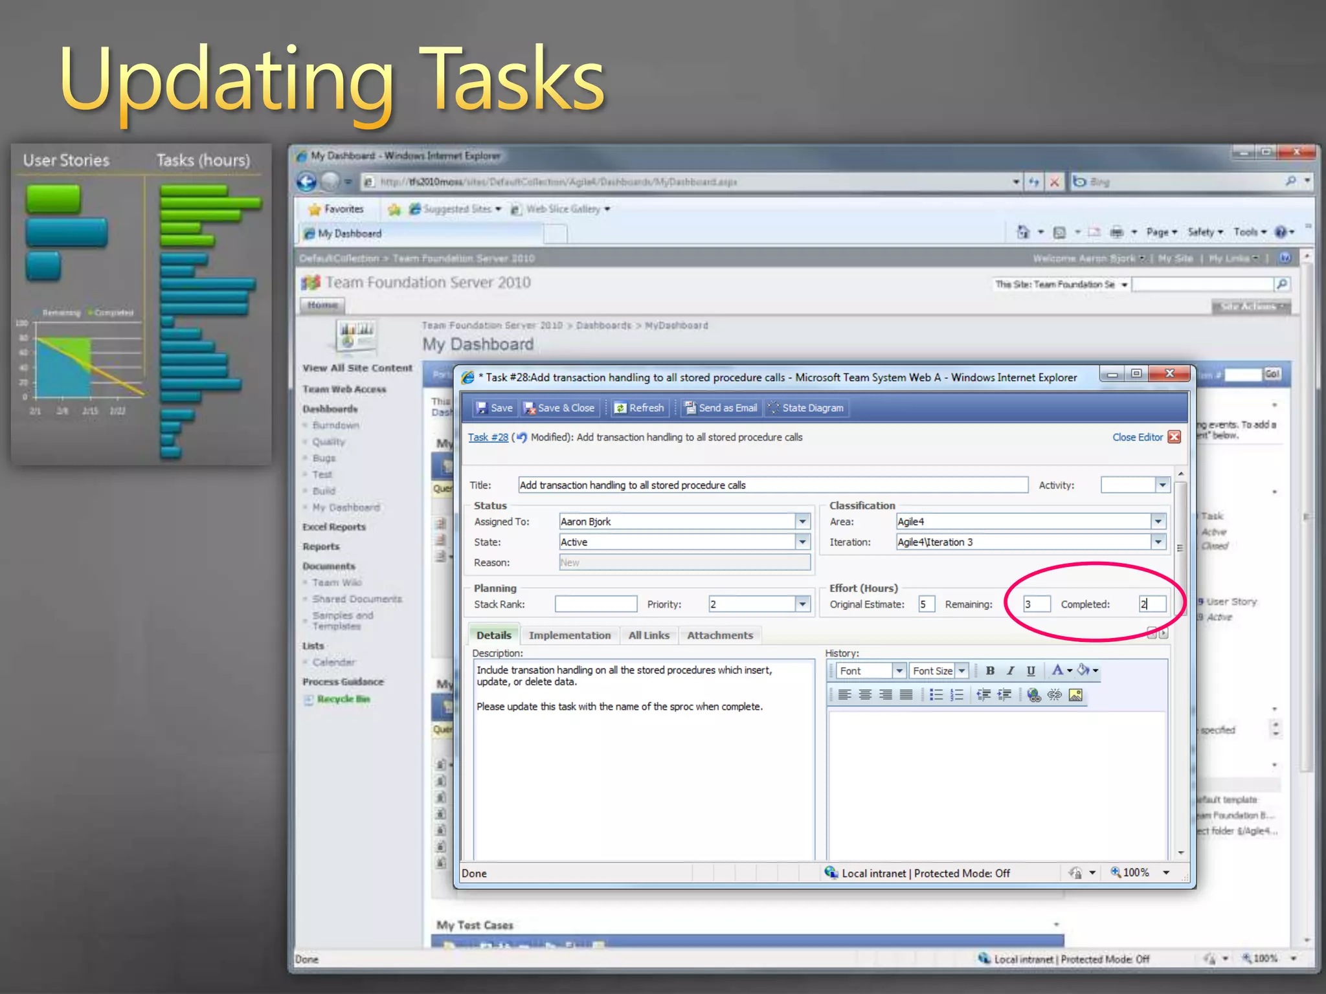Stop page loading with the red X

(x=1054, y=182)
